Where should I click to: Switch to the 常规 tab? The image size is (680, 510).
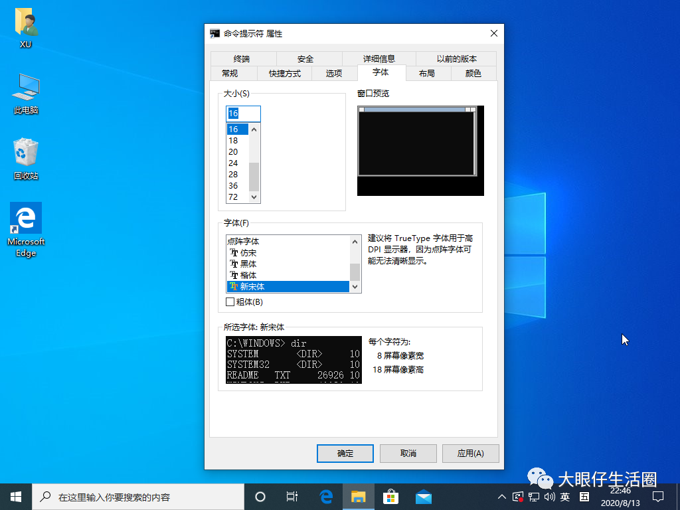pos(230,73)
